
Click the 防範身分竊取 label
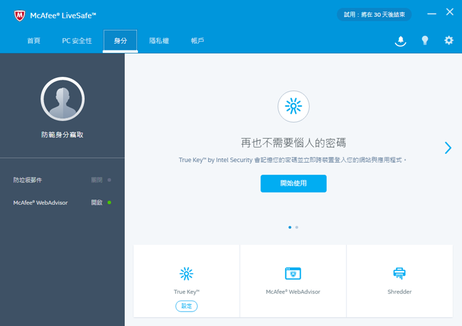click(62, 135)
